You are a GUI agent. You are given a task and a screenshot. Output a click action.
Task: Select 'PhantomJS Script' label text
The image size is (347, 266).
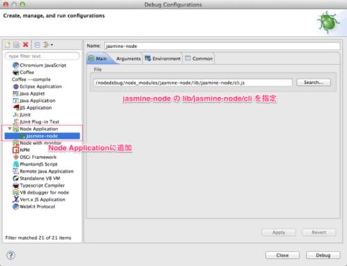pos(39,164)
